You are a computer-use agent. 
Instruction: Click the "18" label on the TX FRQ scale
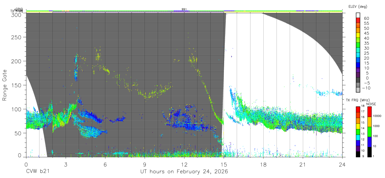click(x=363, y=106)
